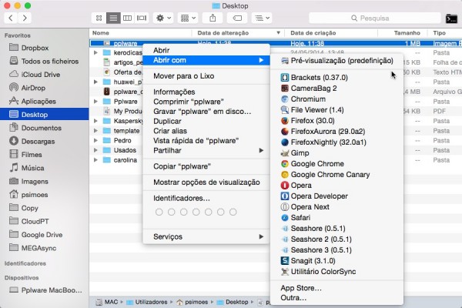Choose Mover para o Lixo
Viewport: 462px width, 308px height.
pos(206,76)
